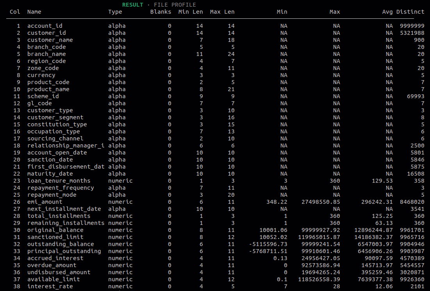Screen dimensions: 430x291
Task: Click max value '27498550.85' for emi_amount
Action: pos(321,202)
